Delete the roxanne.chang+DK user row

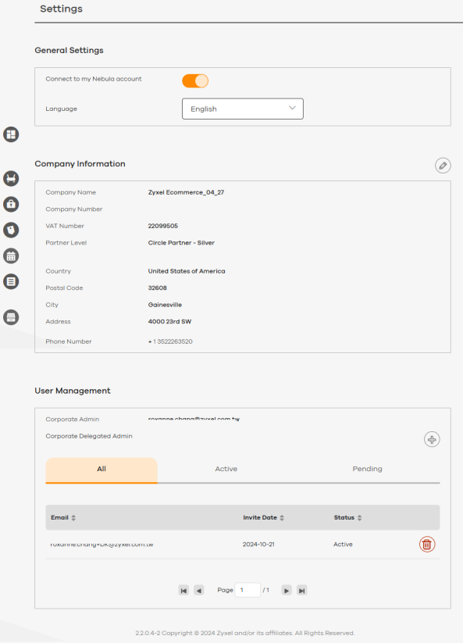tap(427, 545)
